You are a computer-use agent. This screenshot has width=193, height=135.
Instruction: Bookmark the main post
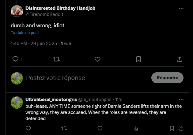tap(138, 59)
